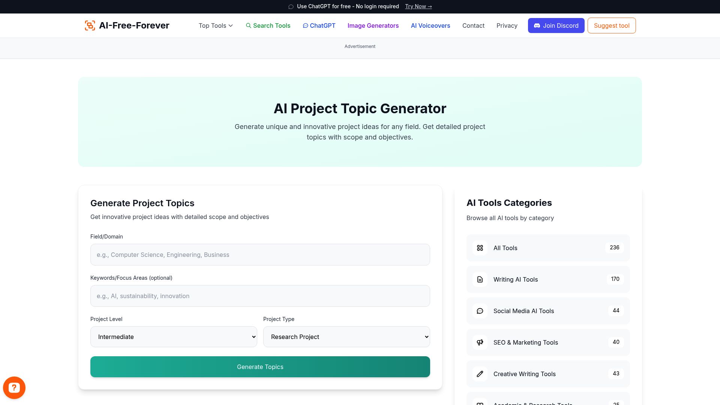720x405 pixels.
Task: Click the chat icon for Social Media AI Tools
Action: click(x=480, y=311)
